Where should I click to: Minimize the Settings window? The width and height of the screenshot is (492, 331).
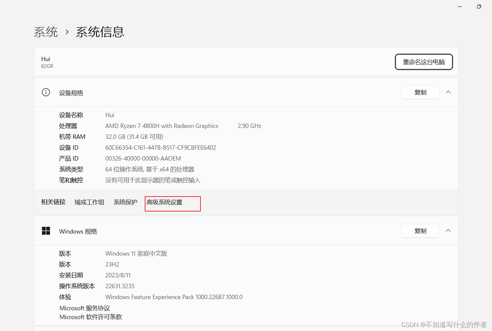coord(460,6)
